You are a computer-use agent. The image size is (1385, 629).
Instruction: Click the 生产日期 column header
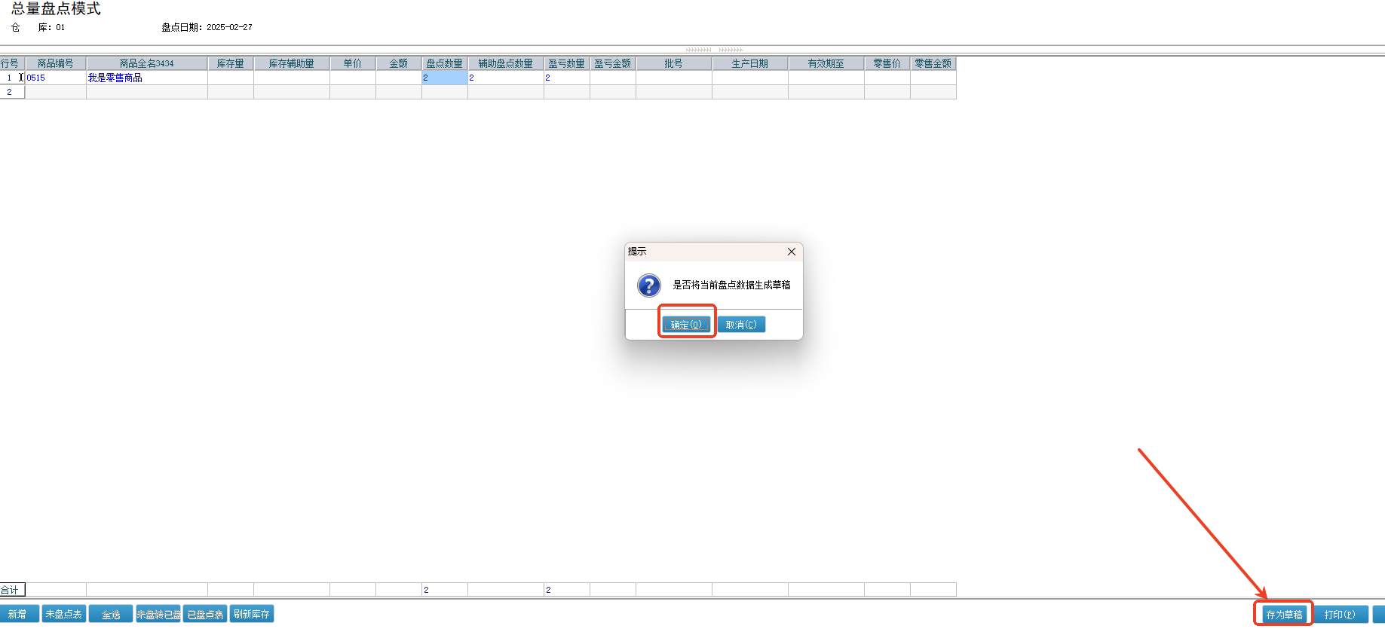(x=749, y=63)
